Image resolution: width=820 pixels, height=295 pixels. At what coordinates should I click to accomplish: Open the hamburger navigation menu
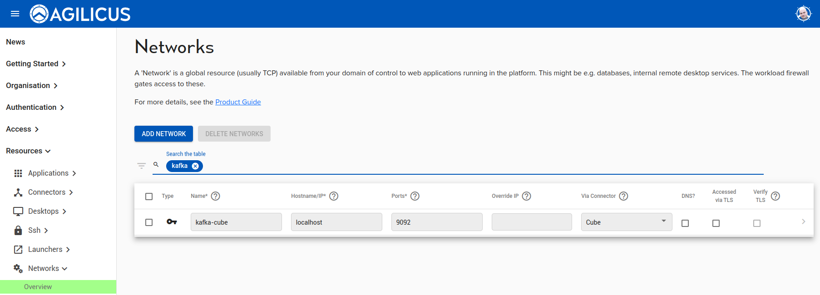point(15,14)
